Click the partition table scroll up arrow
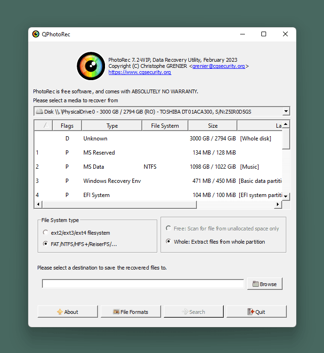 285,124
